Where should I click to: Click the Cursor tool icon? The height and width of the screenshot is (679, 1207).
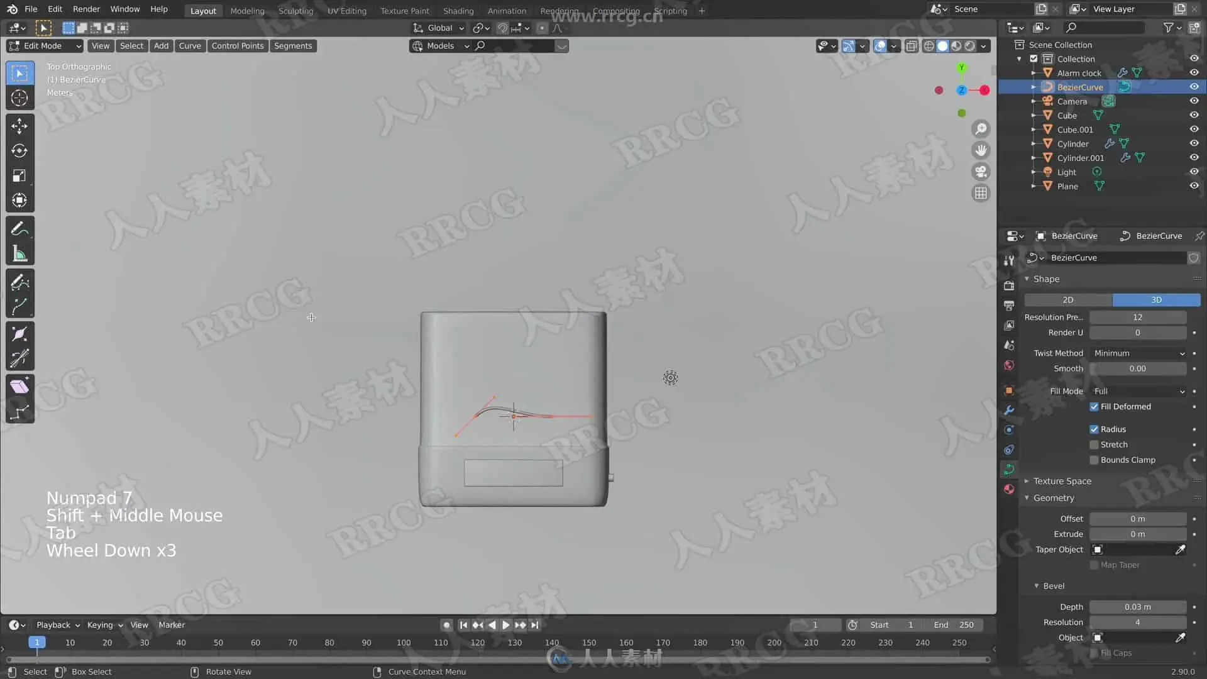coord(19,98)
